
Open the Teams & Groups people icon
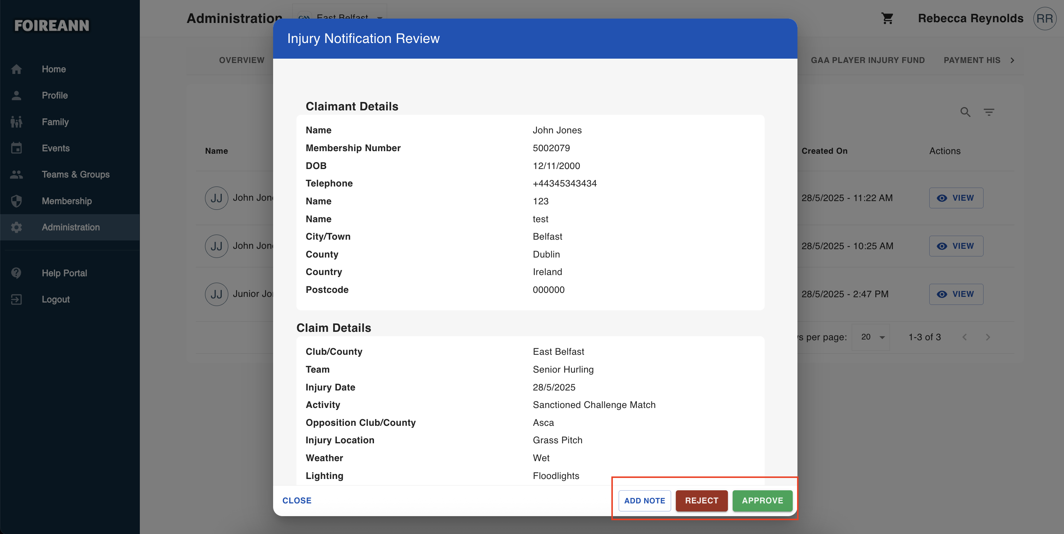[x=16, y=174]
